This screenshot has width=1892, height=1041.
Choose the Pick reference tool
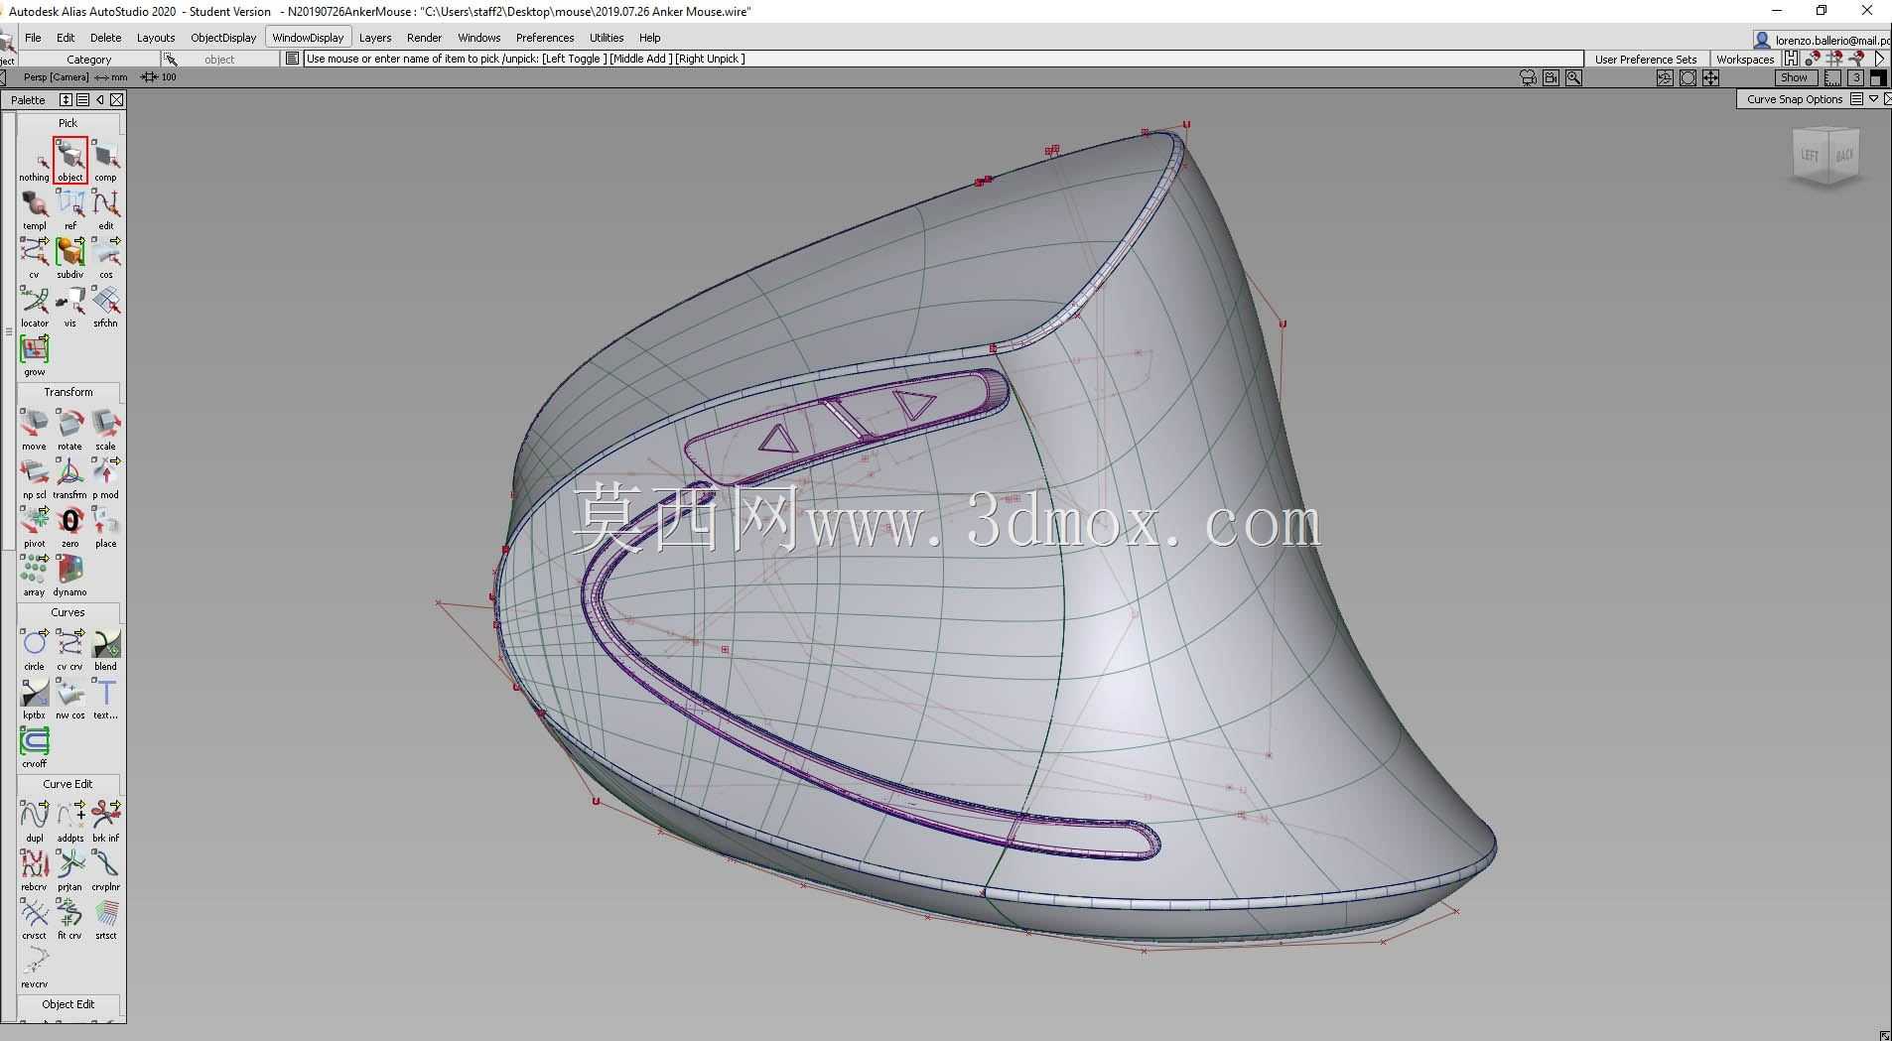pyautogui.click(x=69, y=209)
